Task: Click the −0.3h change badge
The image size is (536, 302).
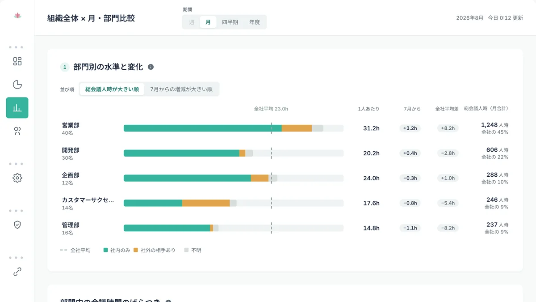Action: click(410, 178)
